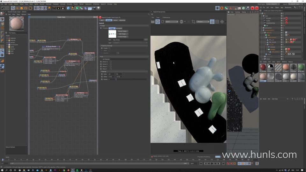This screenshot has height=172, width=306.
Task: Click the Floor grid icon in toolbar
Action: (90, 8)
